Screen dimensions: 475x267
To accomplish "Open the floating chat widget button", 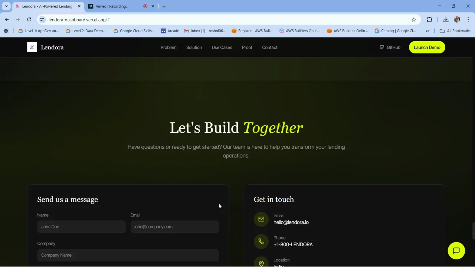I will tap(456, 251).
